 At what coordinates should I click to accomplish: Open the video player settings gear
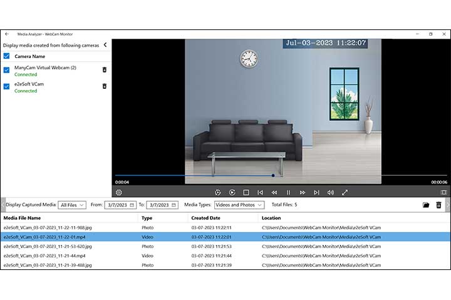coord(119,192)
